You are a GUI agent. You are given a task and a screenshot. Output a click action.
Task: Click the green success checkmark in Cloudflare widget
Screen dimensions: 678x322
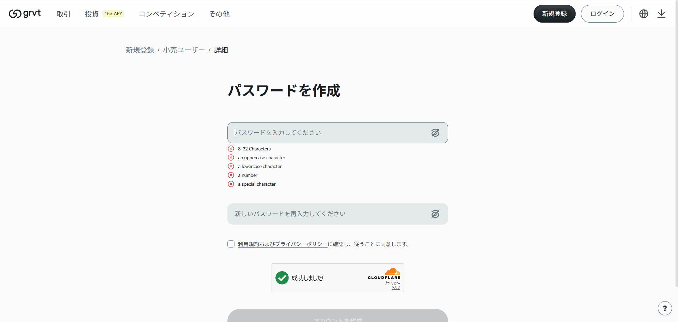[282, 278]
